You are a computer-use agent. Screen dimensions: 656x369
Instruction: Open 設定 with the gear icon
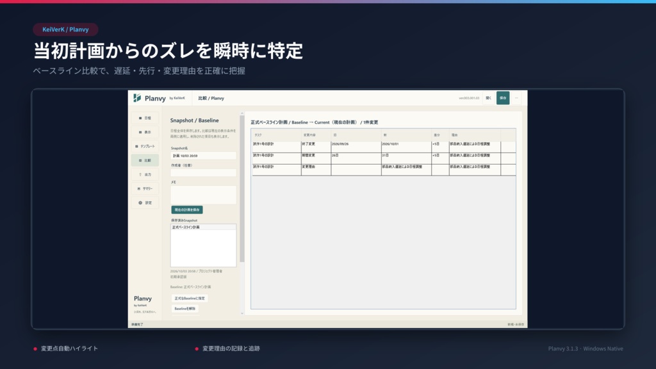[145, 203]
